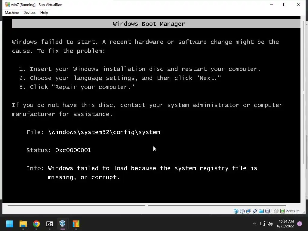Click the "Insert your Windows installation disc" line
This screenshot has height=231, width=308.
140,69
